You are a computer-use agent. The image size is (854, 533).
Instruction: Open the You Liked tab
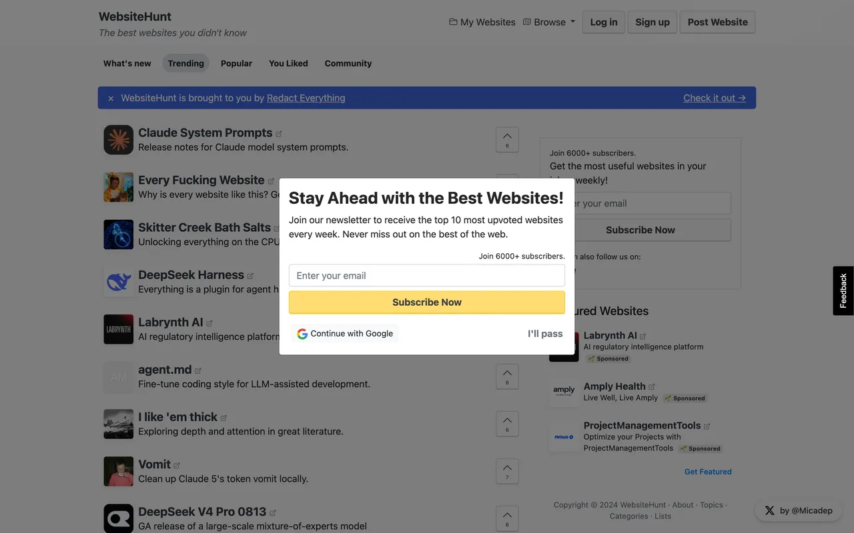288,63
